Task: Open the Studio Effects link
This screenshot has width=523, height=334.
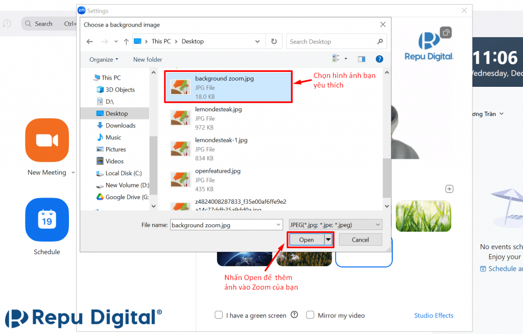Action: tap(434, 316)
